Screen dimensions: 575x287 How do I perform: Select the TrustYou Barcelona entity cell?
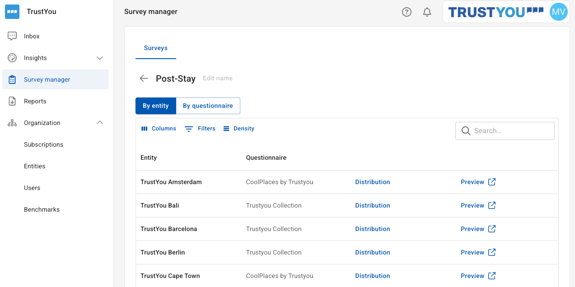tap(169, 229)
